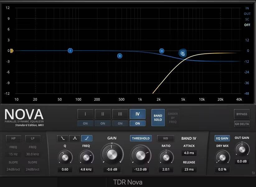Switch to band III tab
256x187 pixels.
120,114
